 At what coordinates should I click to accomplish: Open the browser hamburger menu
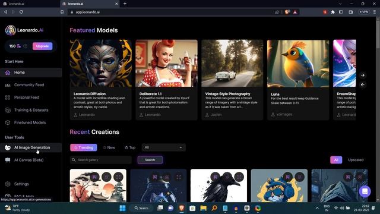click(375, 12)
